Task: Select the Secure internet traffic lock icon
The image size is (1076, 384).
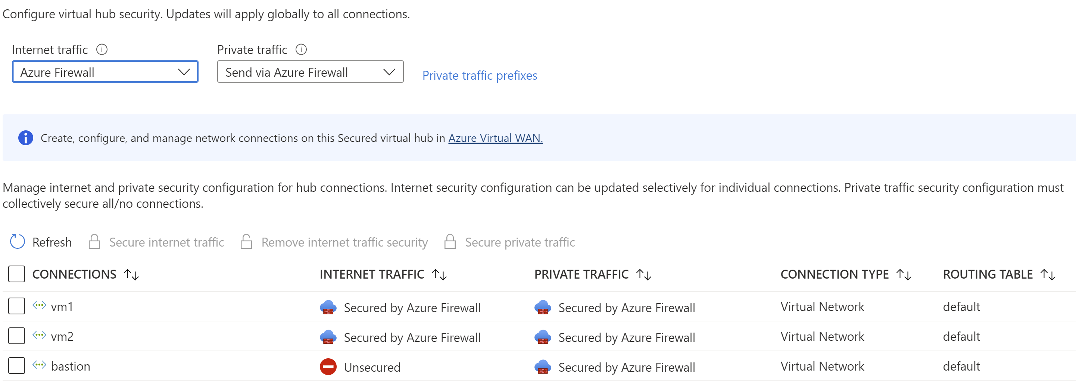Action: (94, 242)
